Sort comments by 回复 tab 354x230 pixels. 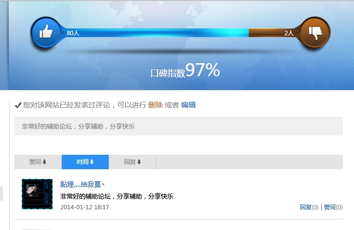click(132, 162)
